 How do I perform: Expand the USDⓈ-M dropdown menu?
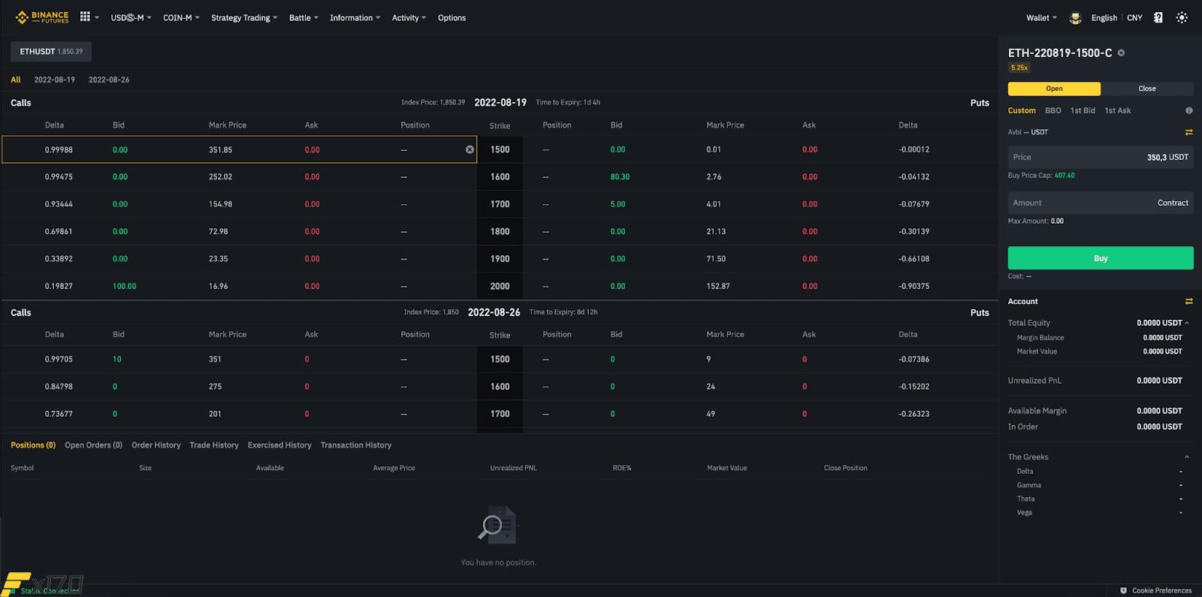131,18
